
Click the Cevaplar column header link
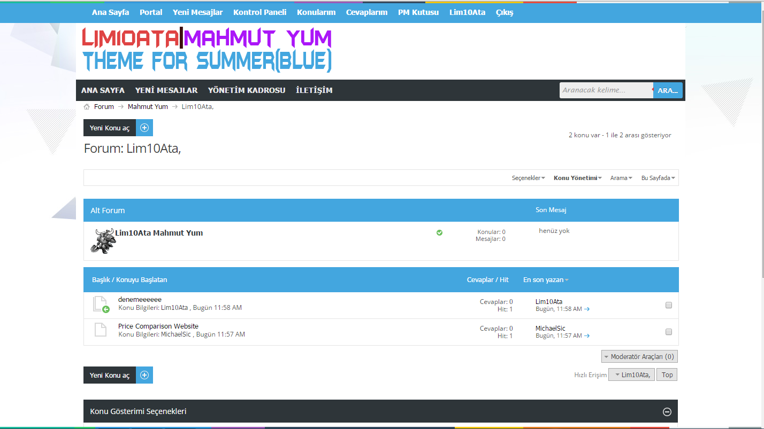[480, 279]
